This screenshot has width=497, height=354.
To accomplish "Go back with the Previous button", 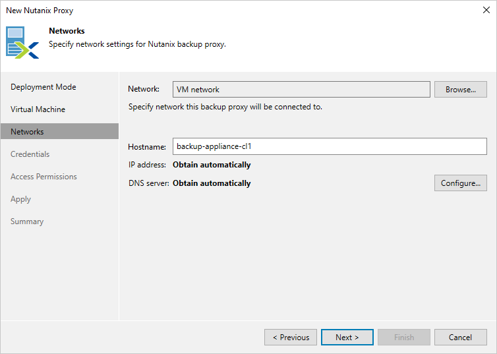I will pyautogui.click(x=291, y=338).
